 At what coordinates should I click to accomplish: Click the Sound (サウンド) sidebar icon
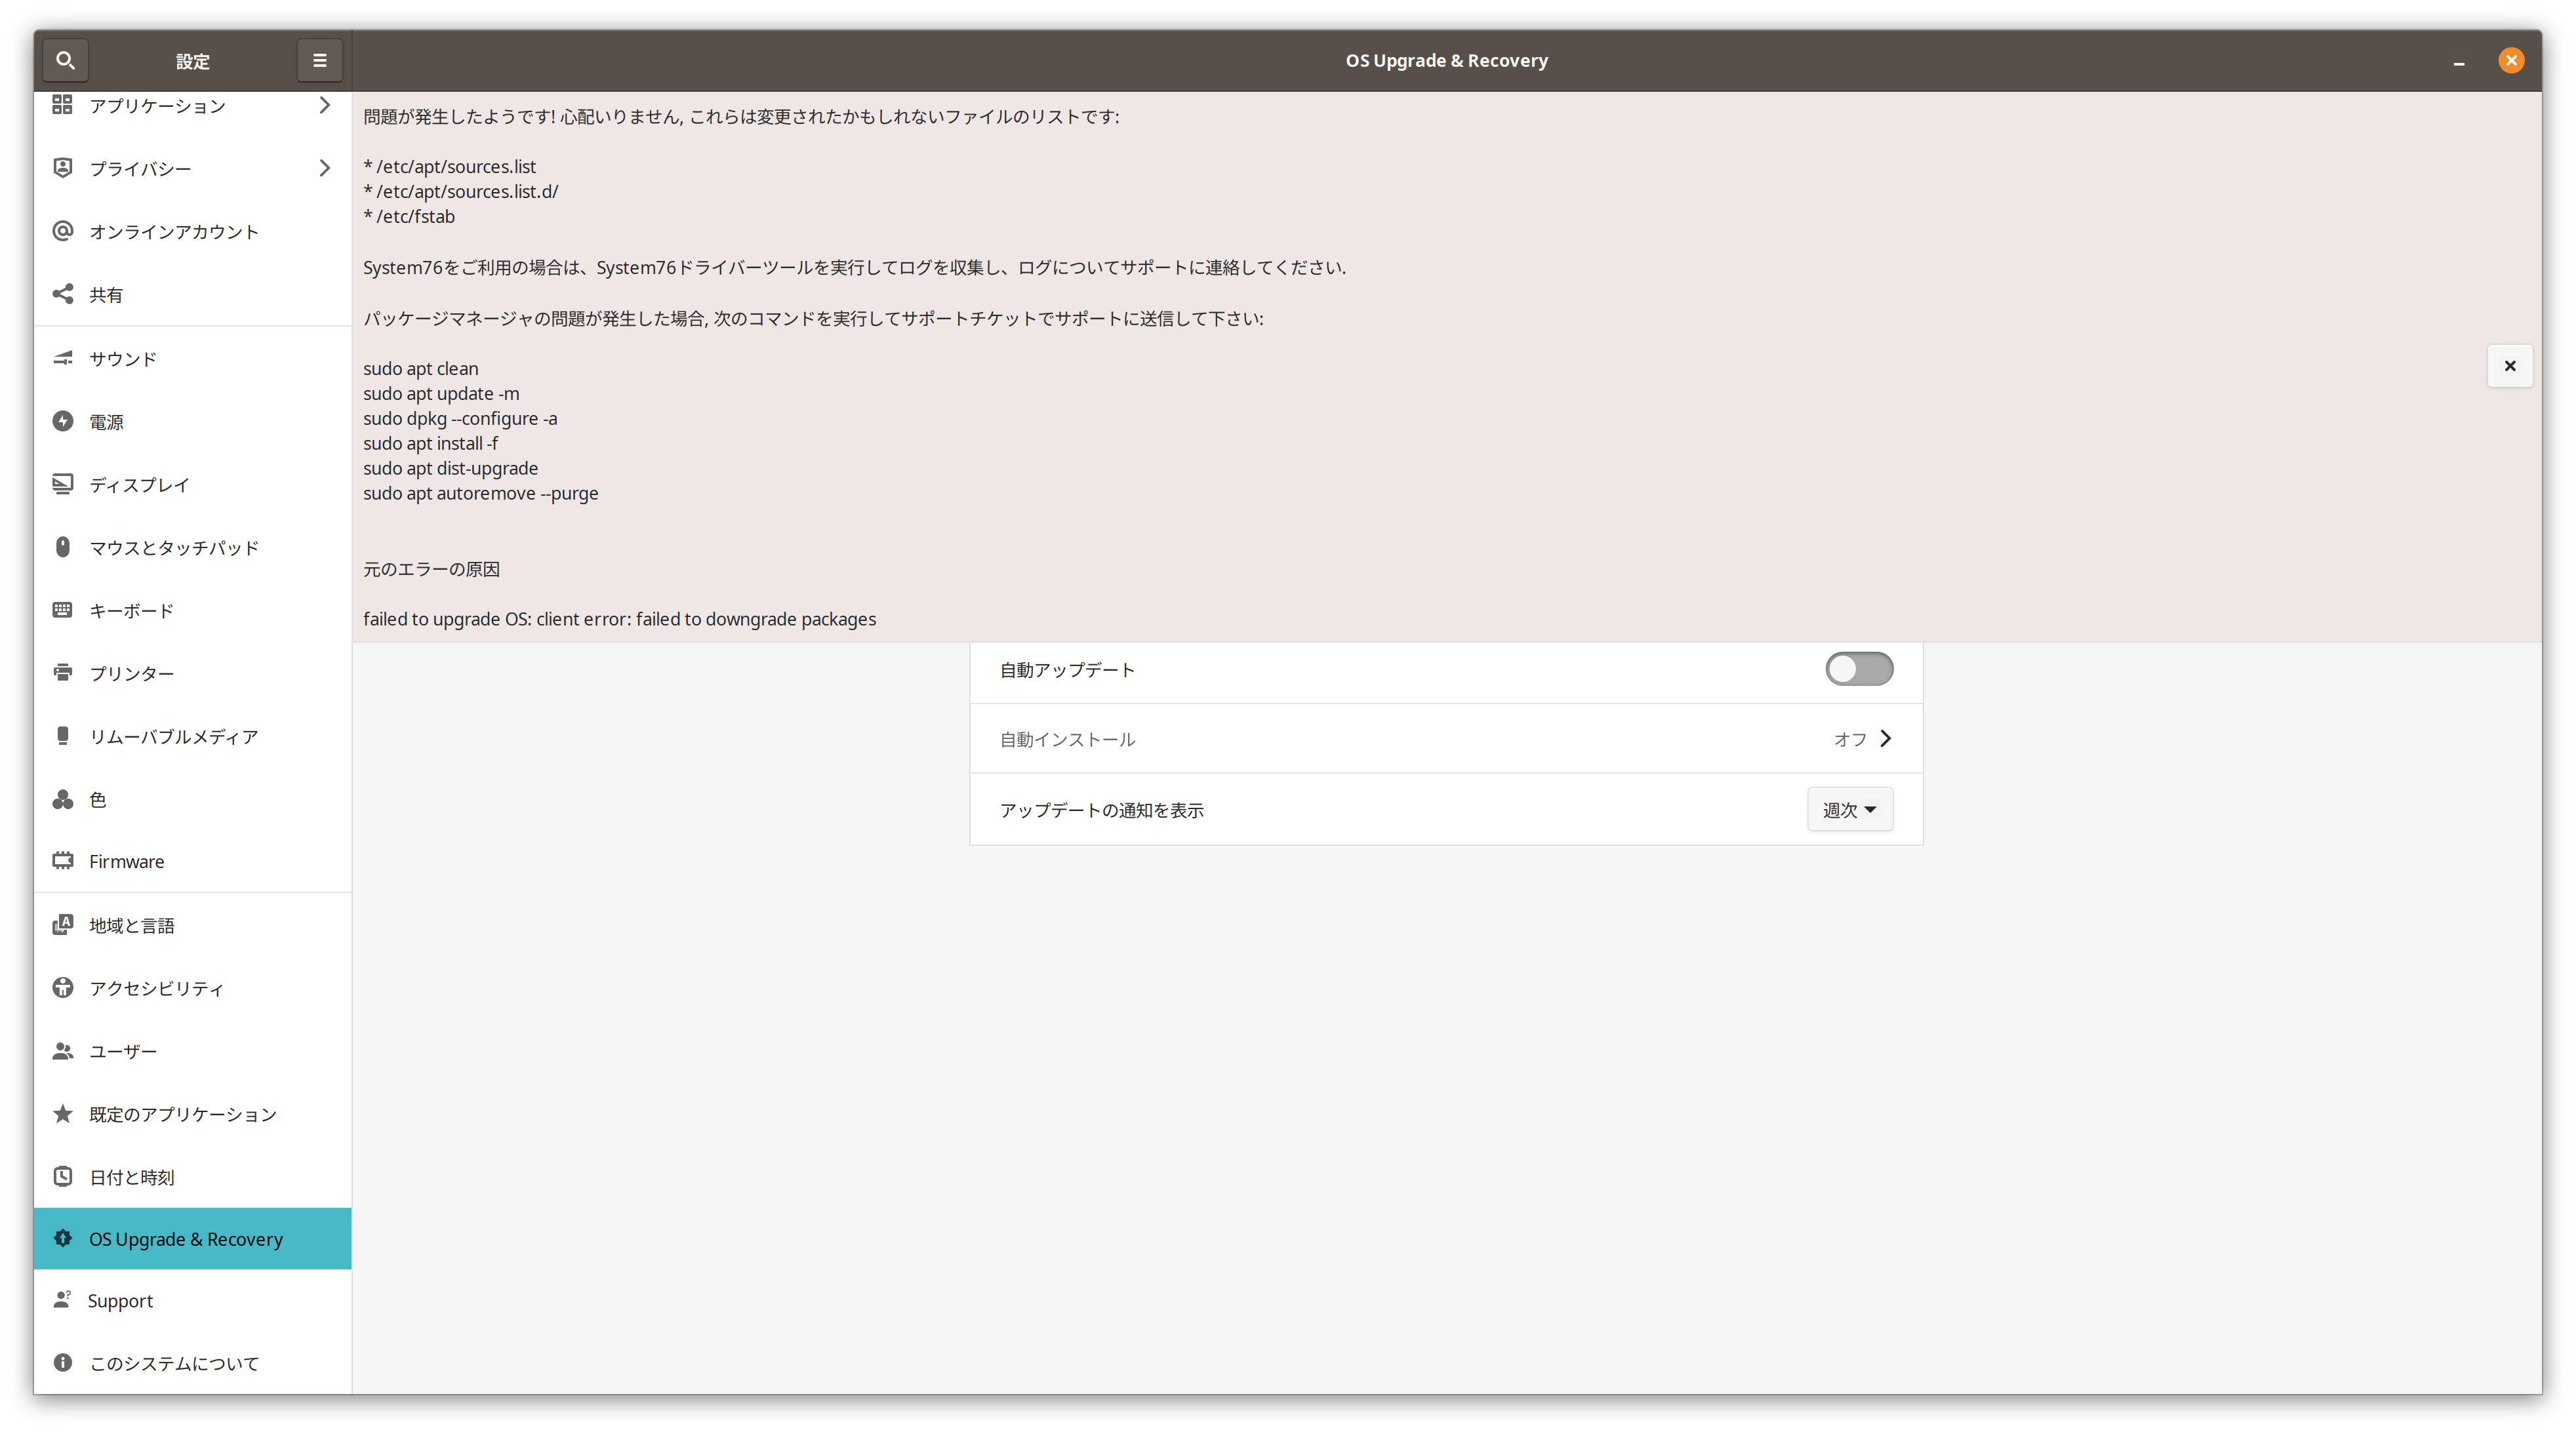click(x=63, y=358)
